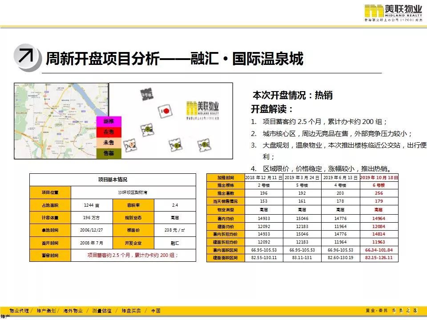This screenshot has width=427, height=320.
Task: Click the 融汇 developer cell
Action: (175, 243)
